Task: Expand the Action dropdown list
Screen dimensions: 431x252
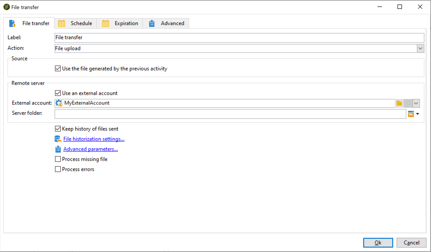Action: tap(420, 48)
